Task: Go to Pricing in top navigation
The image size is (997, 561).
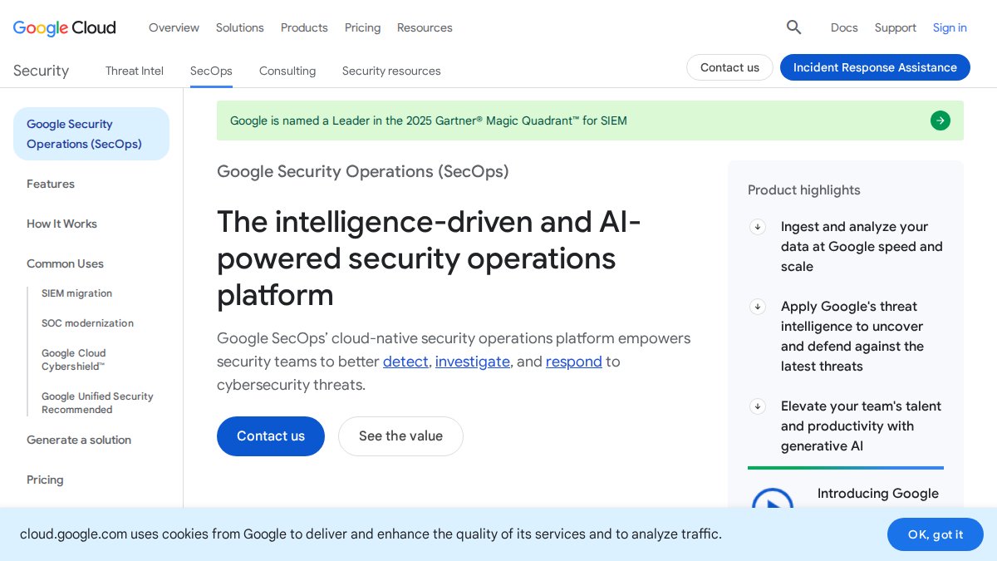Action: click(x=362, y=27)
